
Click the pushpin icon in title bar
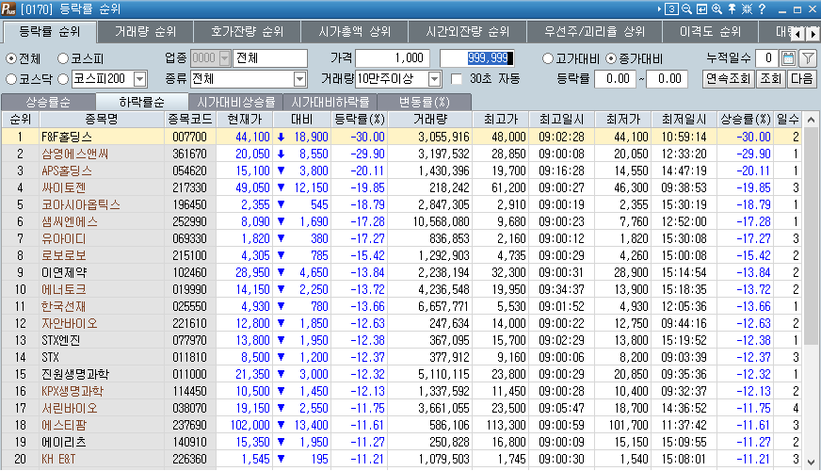point(732,8)
